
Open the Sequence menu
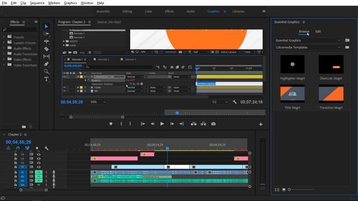tap(37, 3)
